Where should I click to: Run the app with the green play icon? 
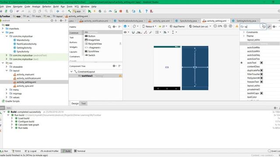(89, 11)
